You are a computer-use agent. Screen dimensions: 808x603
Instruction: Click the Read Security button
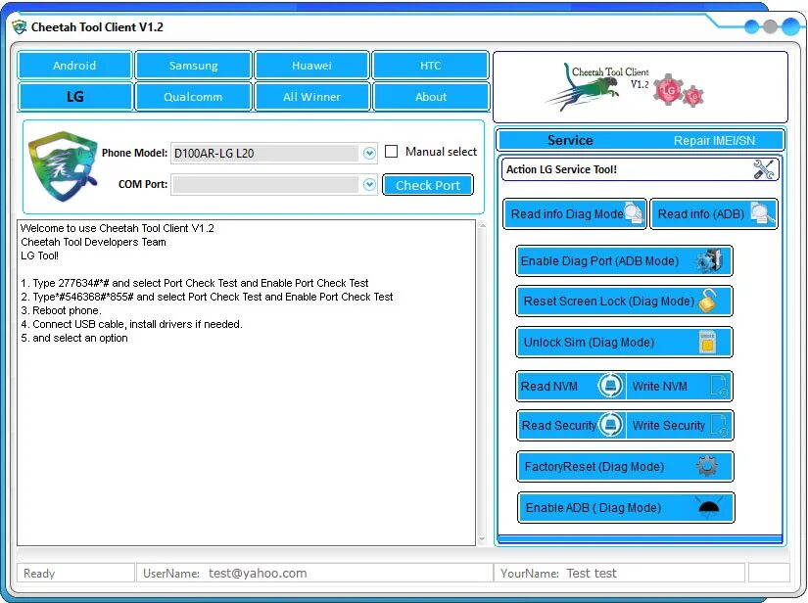coord(571,425)
